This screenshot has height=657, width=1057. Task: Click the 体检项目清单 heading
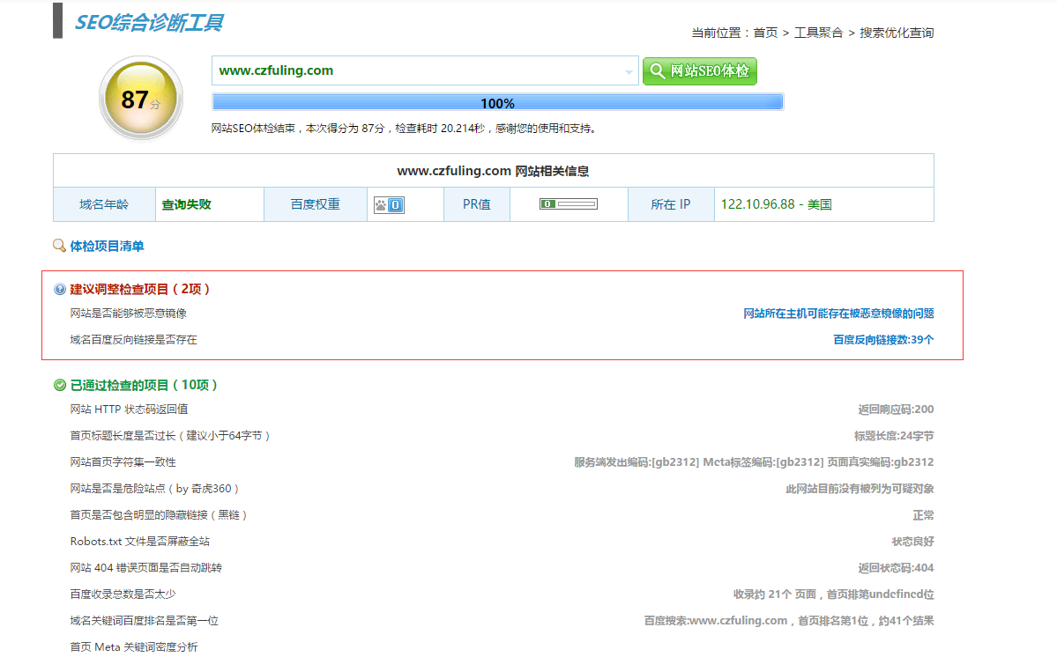pyautogui.click(x=107, y=247)
